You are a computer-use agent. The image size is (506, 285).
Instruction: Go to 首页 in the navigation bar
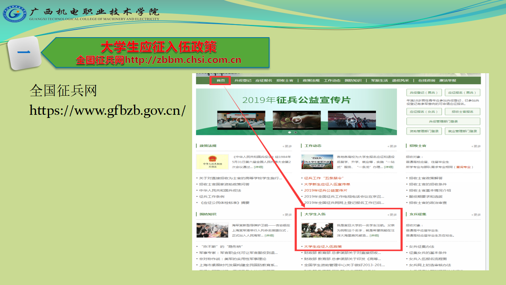point(220,81)
